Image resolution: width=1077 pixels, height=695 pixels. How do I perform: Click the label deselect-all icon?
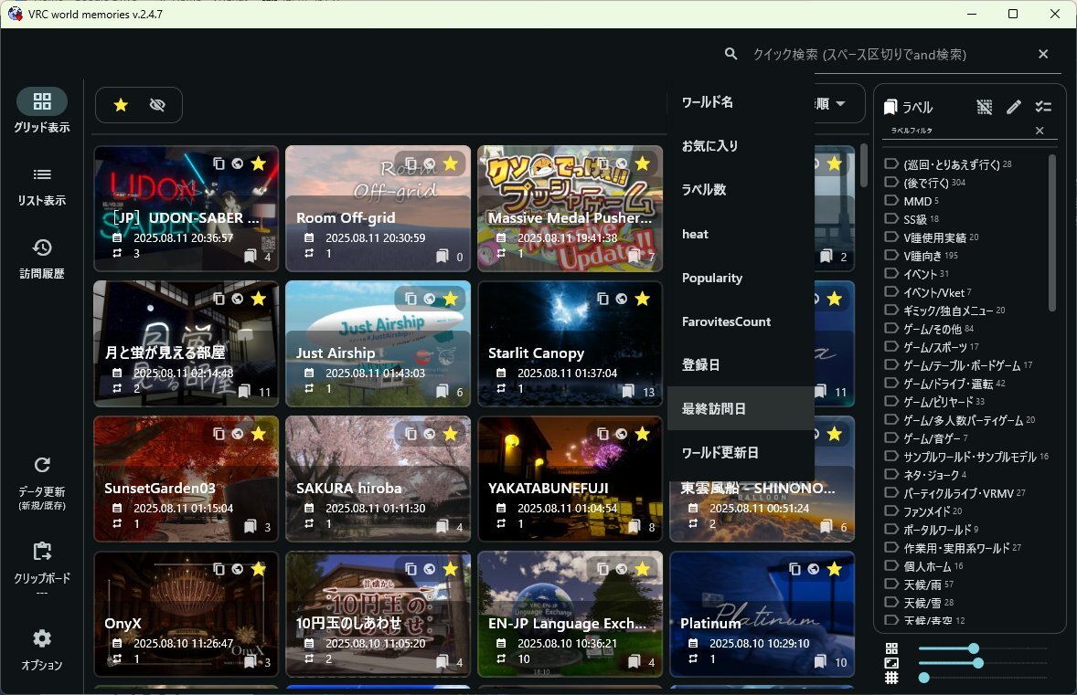[985, 107]
